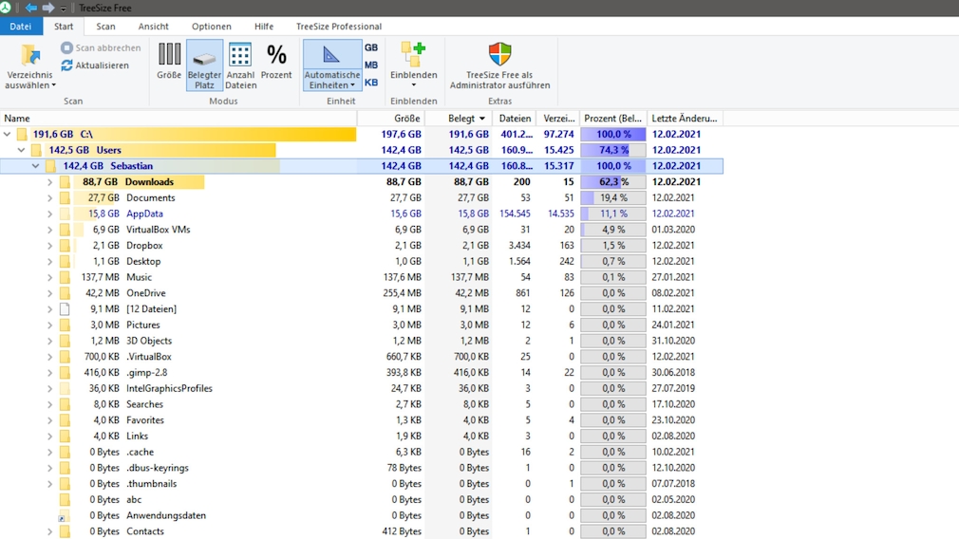Screen dimensions: 959x539
Task: Open the Hilfe ribbon tab
Action: (264, 27)
